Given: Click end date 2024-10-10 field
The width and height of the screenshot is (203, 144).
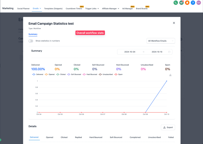Looking at the screenshot, I should tap(157, 52).
